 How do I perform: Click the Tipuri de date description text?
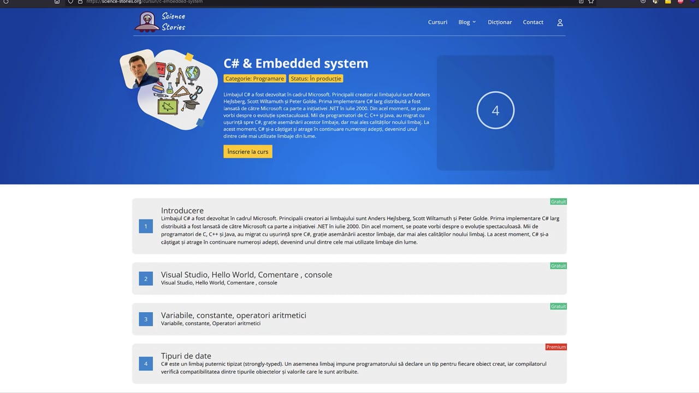click(353, 367)
